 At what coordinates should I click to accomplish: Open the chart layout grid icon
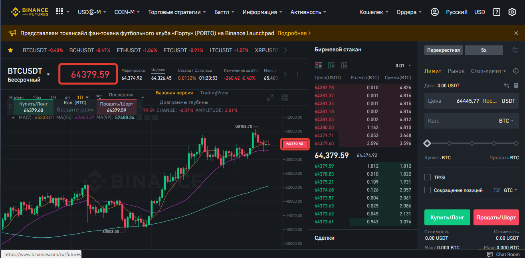(x=285, y=97)
